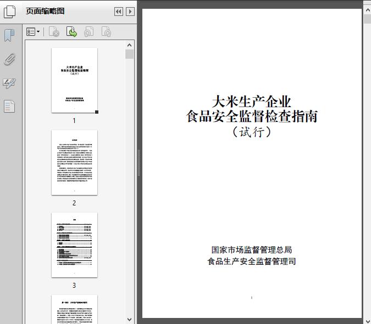Click the document view scroll up arrow

368,10
